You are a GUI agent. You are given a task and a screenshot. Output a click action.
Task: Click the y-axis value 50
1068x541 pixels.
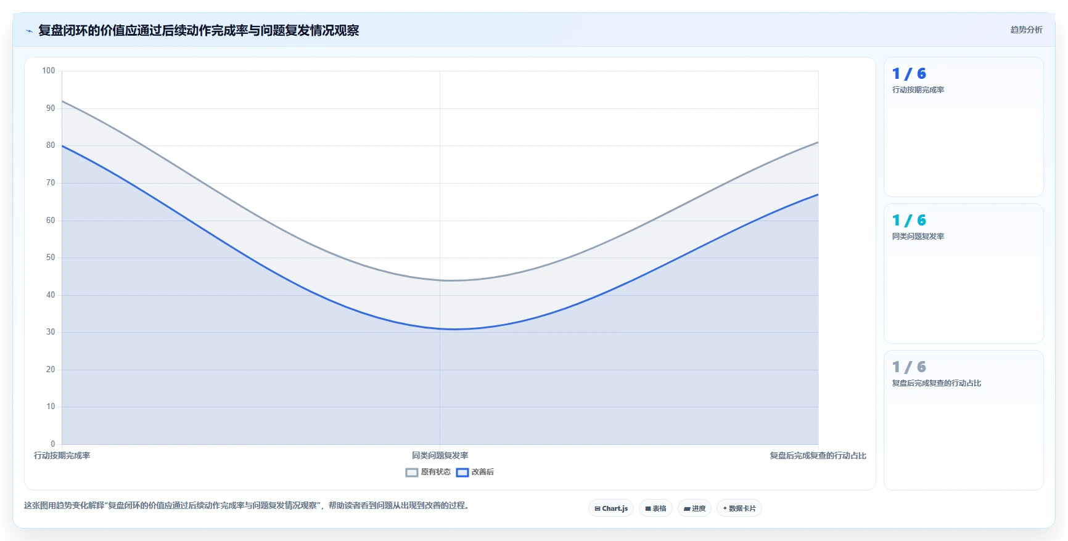pyautogui.click(x=51, y=258)
